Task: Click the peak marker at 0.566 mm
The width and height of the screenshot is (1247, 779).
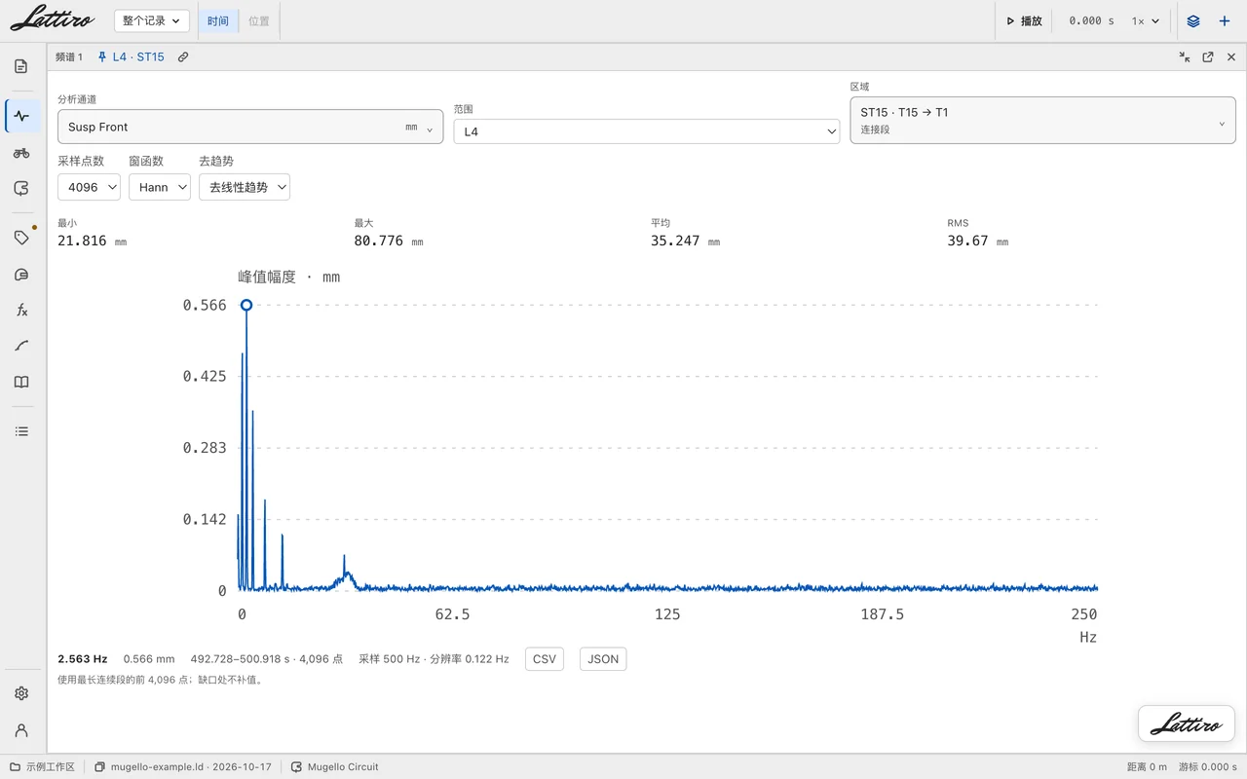Action: 246,305
